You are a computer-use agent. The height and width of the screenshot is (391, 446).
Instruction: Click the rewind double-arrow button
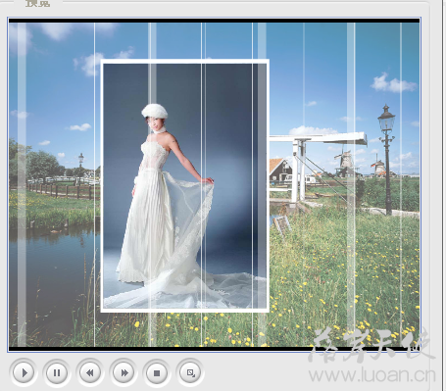click(x=90, y=372)
